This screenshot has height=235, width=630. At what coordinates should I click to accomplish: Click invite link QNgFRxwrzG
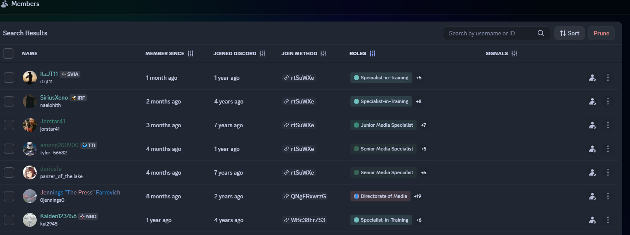[x=305, y=196]
